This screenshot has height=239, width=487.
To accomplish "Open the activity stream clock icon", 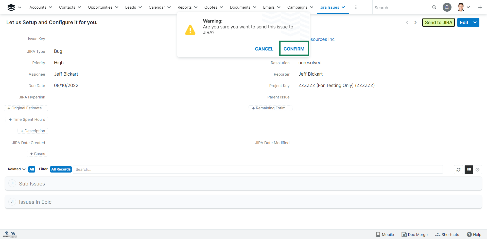I will point(478,169).
